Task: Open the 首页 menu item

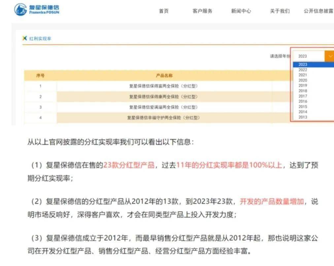Action: (x=164, y=11)
